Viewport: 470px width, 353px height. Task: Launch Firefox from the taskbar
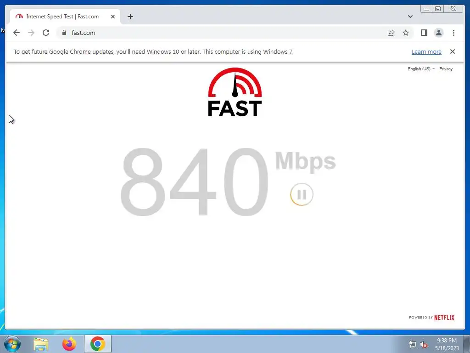(69, 344)
